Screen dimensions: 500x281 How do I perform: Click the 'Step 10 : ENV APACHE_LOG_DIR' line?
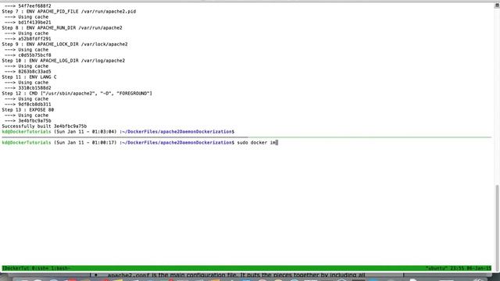tap(63, 61)
